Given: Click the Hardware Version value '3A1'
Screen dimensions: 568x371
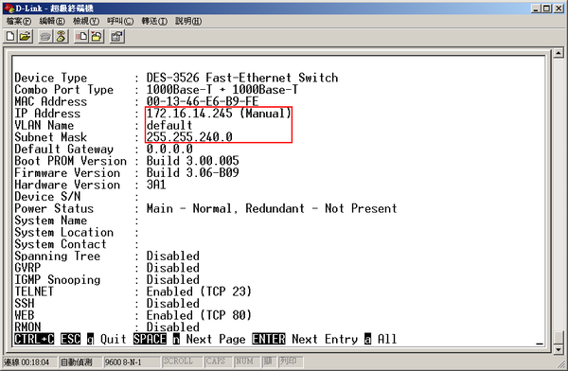Looking at the screenshot, I should tap(156, 185).
